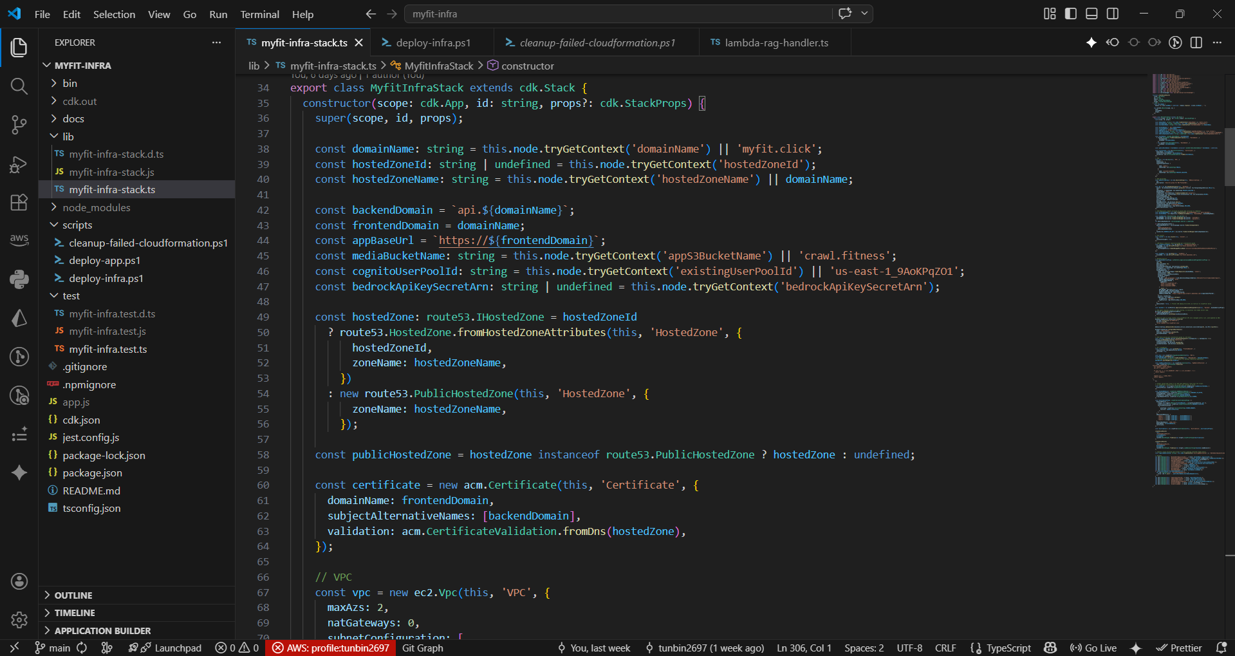Open the Python sidebar icon
Image resolution: width=1235 pixels, height=656 pixels.
click(x=19, y=279)
